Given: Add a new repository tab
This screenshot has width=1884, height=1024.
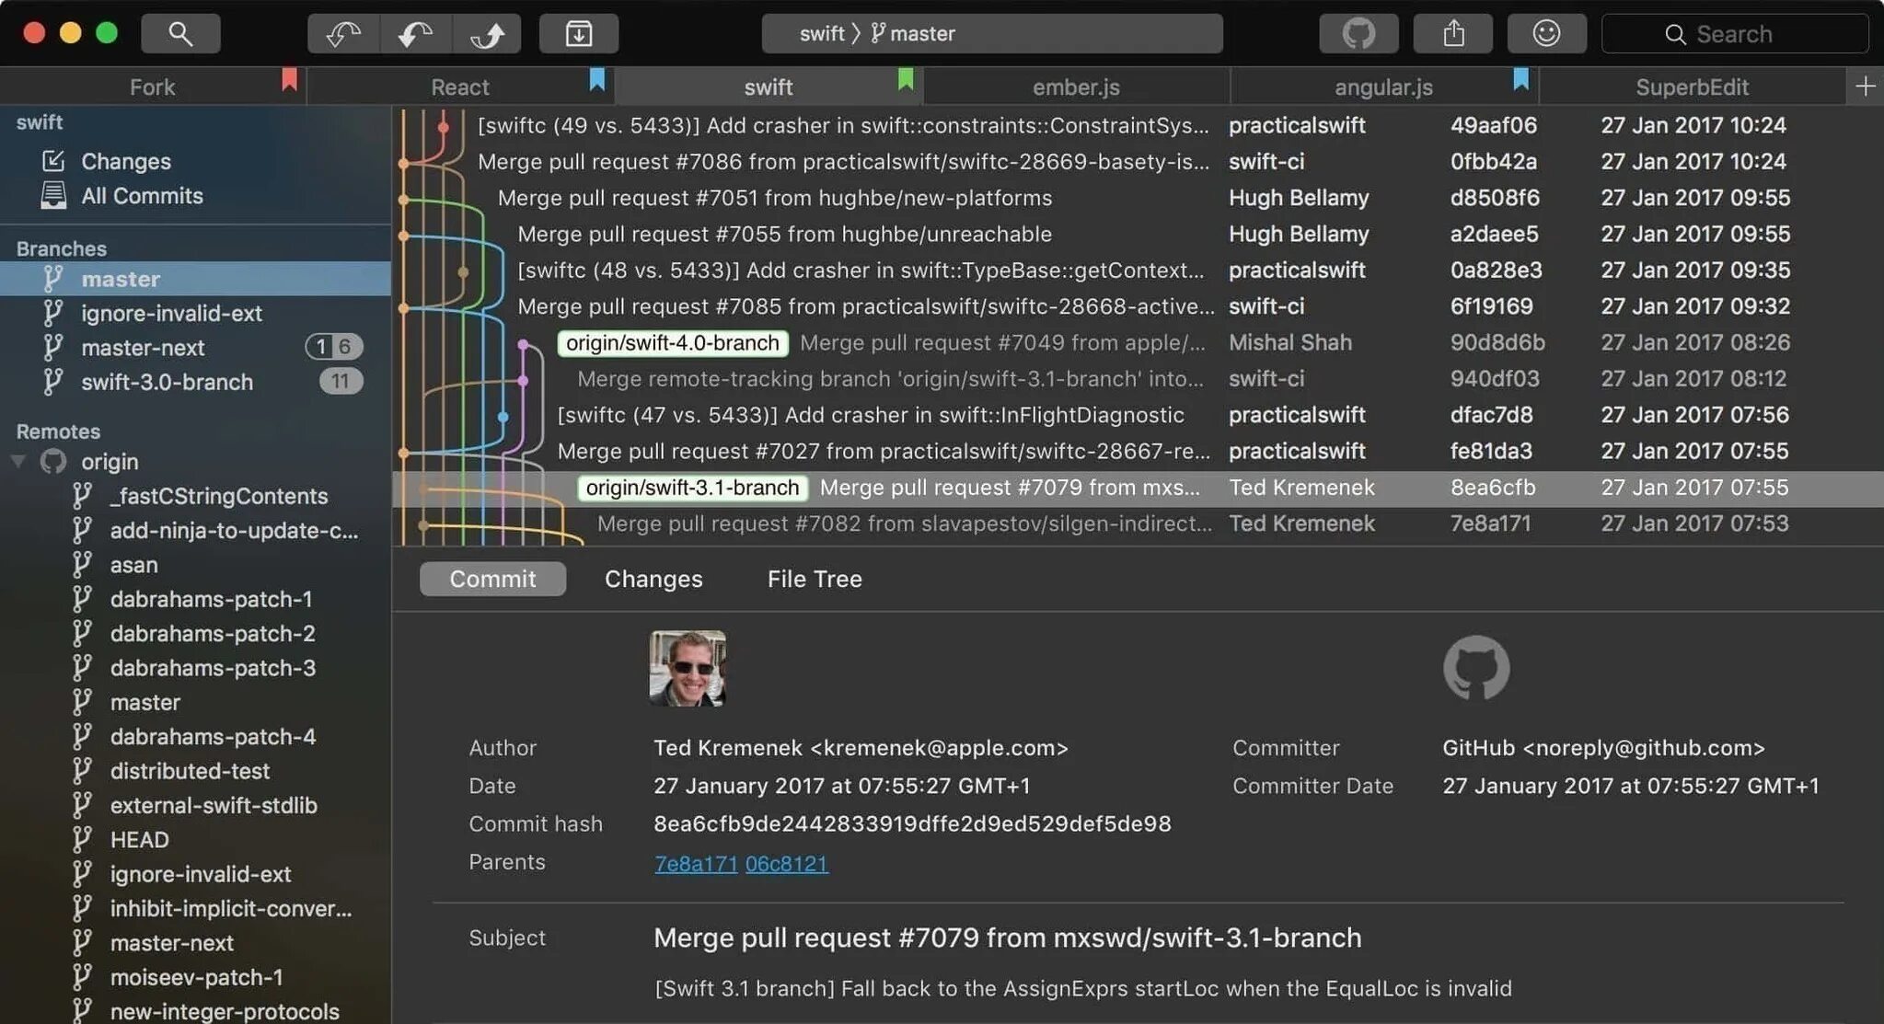Looking at the screenshot, I should coord(1865,86).
